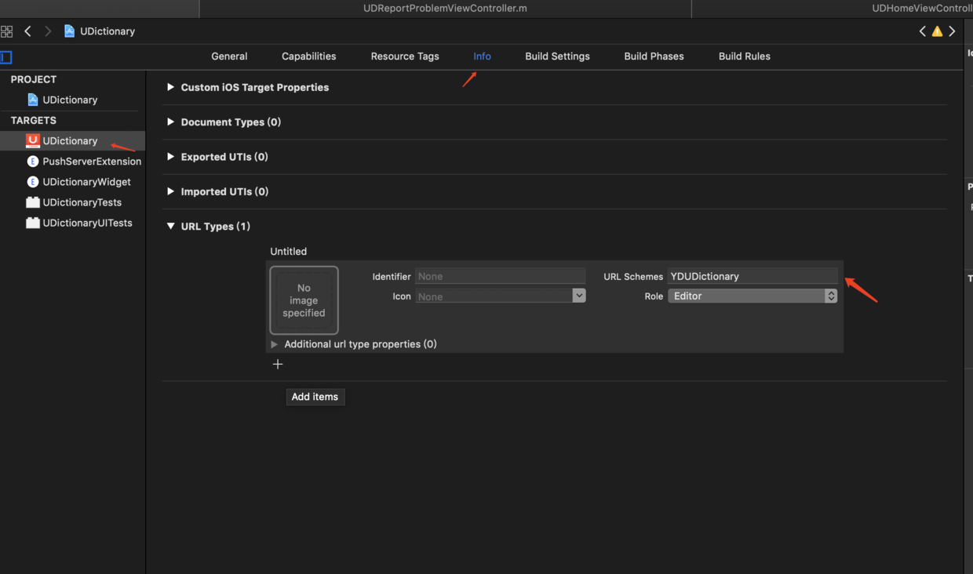
Task: Click the Identifier text field
Action: pos(501,276)
